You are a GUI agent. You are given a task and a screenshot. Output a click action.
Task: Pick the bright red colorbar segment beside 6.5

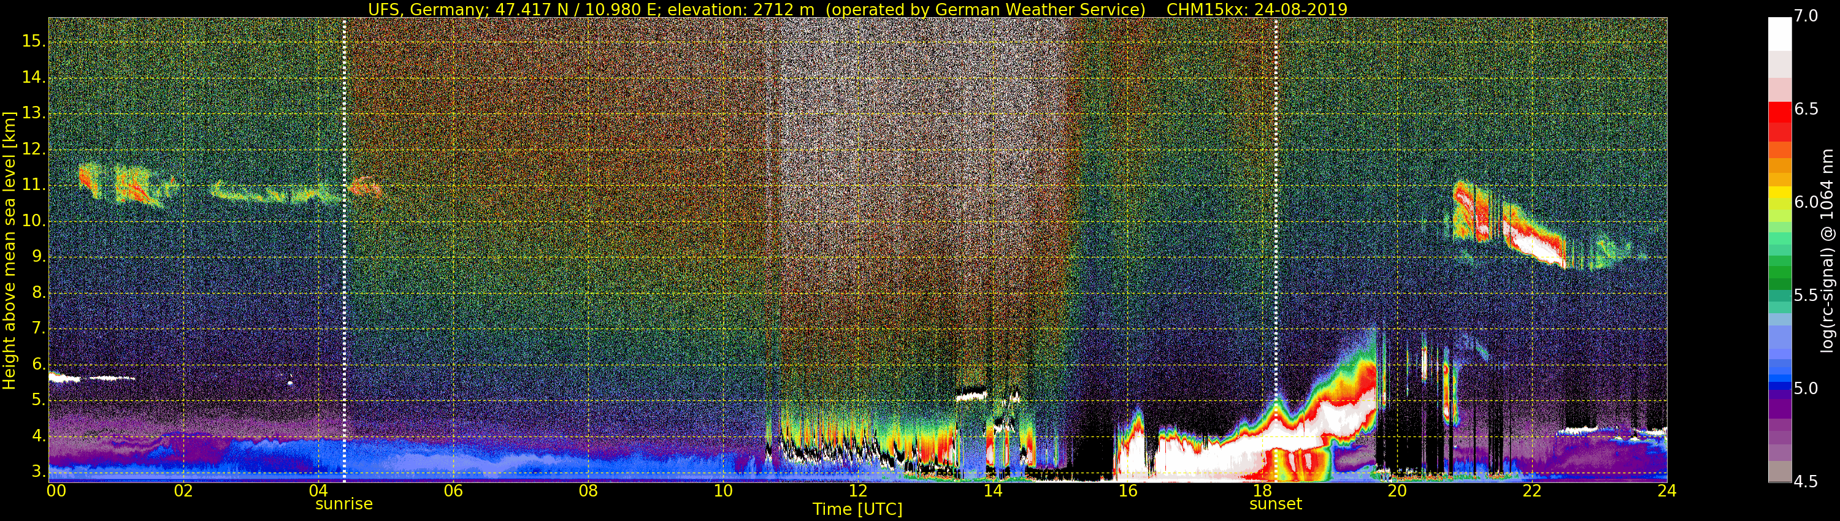[1779, 113]
